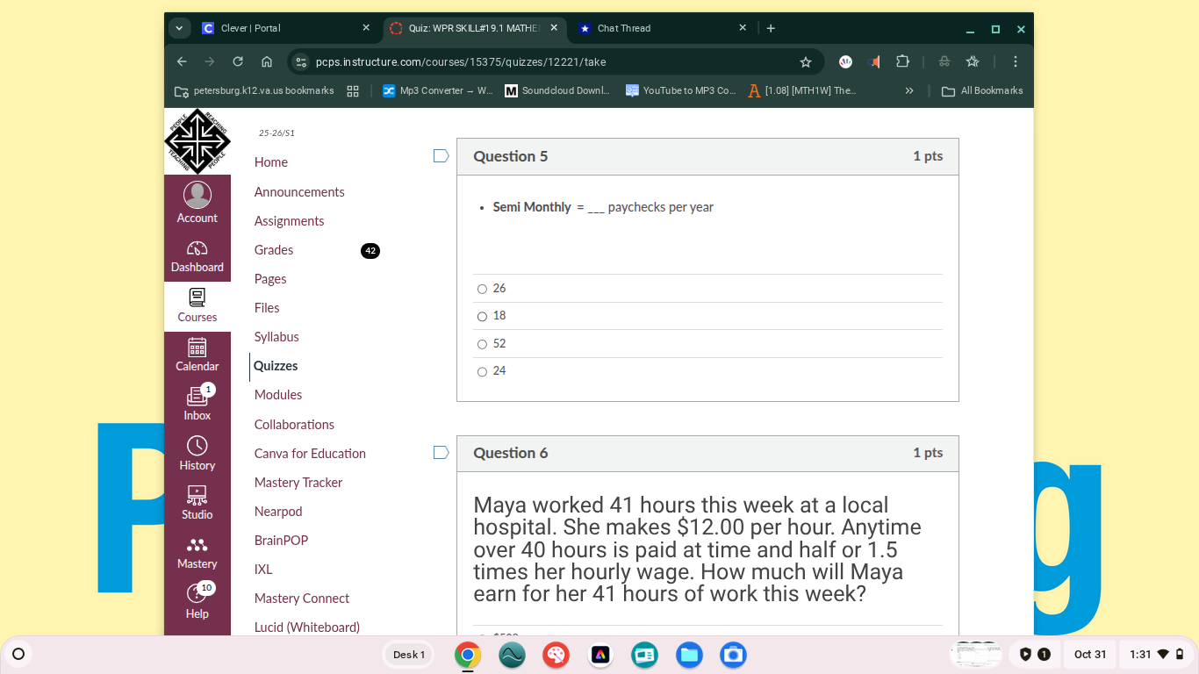Viewport: 1199px width, 674px height.
Task: Go to course Home
Action: point(271,162)
